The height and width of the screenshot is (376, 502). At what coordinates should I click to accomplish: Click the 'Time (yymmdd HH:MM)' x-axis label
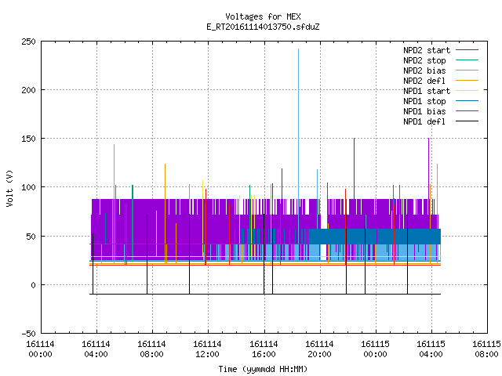(263, 369)
